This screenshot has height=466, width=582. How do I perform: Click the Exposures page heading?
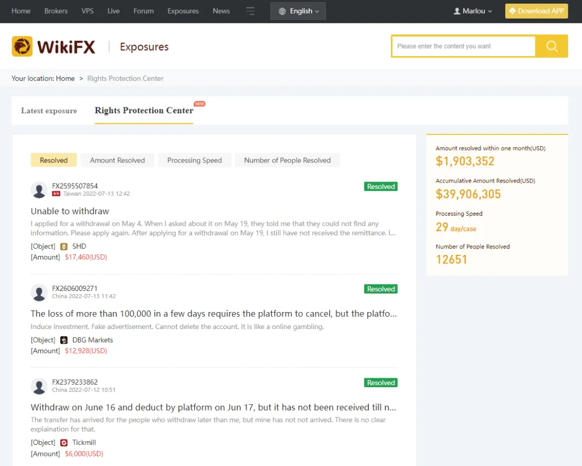pos(144,47)
